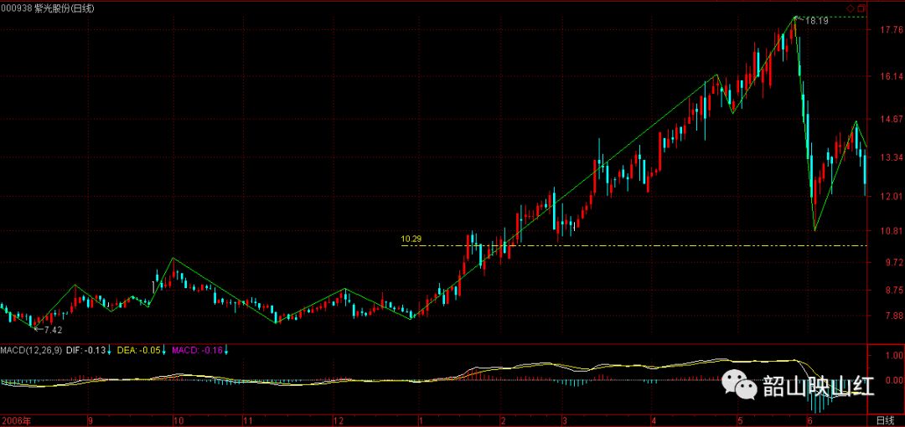Click the 2 month marker on time axis

click(504, 420)
